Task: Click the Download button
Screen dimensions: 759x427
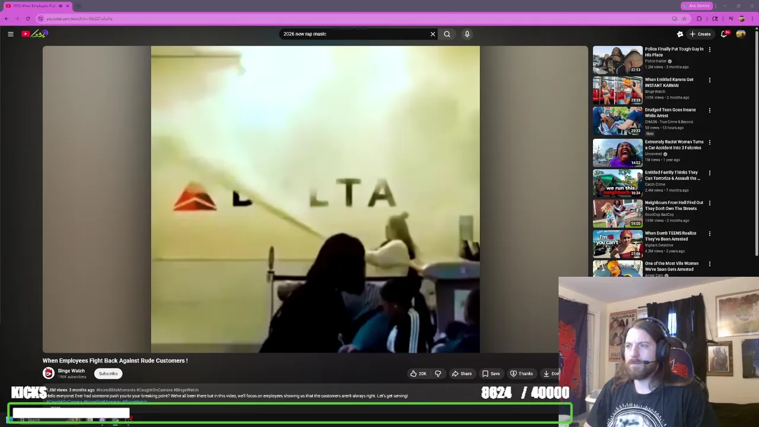Action: [550, 374]
